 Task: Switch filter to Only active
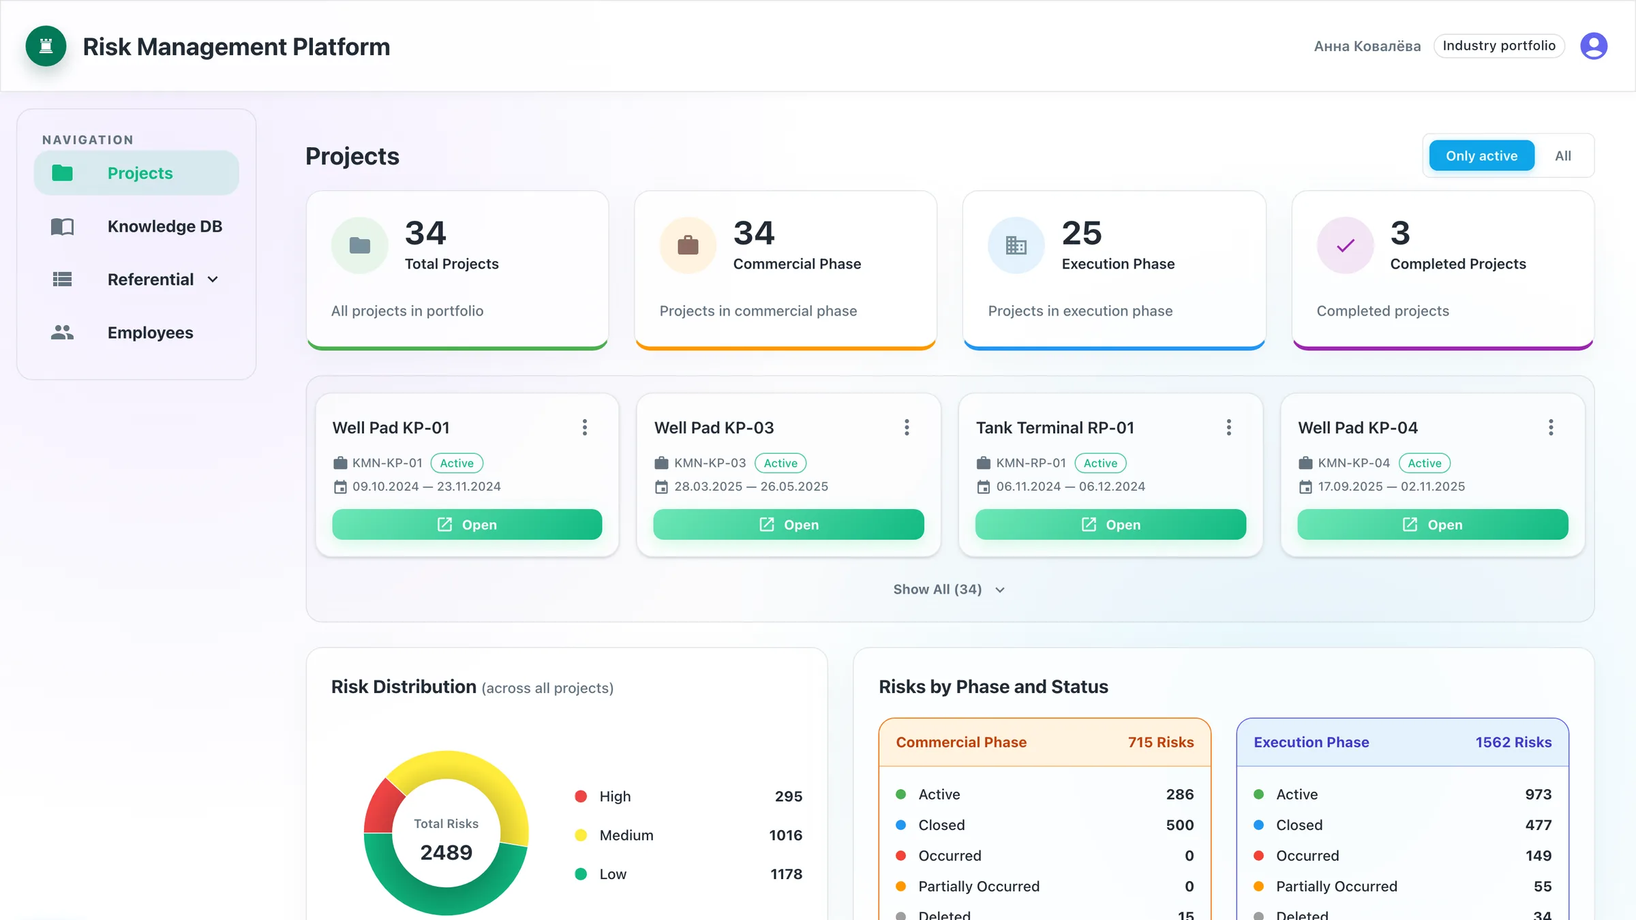pyautogui.click(x=1481, y=156)
